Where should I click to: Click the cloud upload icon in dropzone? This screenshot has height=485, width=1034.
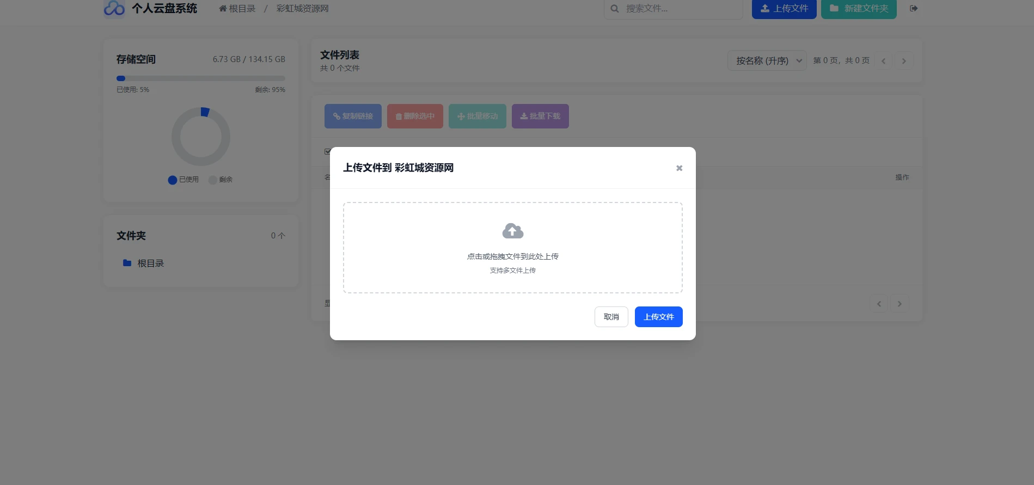click(x=512, y=231)
